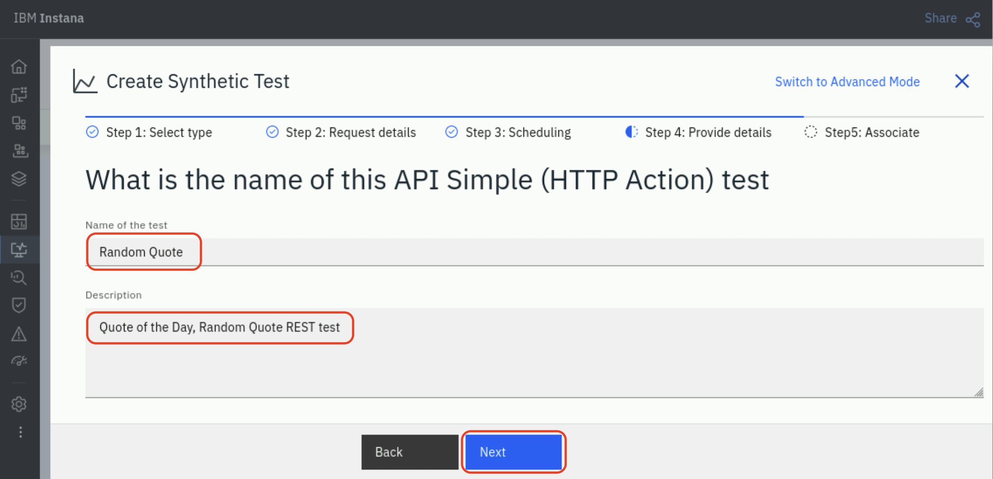Click the Name of the test field
Image resolution: width=993 pixels, height=479 pixels.
tap(535, 252)
